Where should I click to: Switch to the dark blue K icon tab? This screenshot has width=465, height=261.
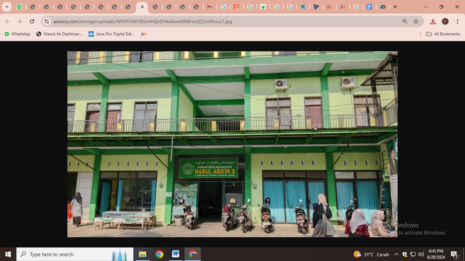(x=316, y=7)
